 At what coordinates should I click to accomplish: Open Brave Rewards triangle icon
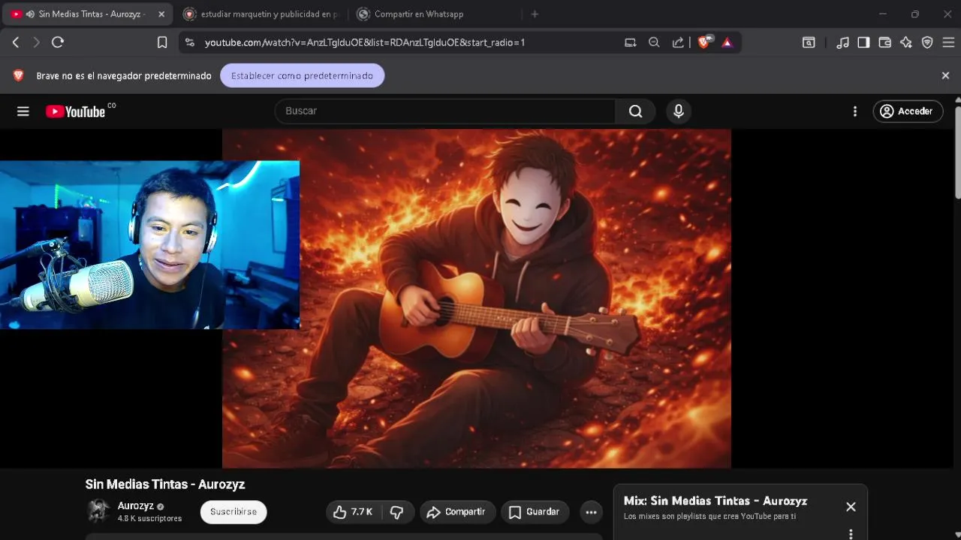click(x=727, y=43)
